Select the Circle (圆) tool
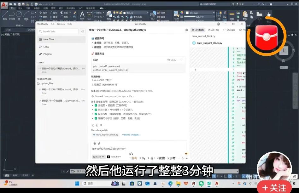299x193 pixels. [19, 16]
